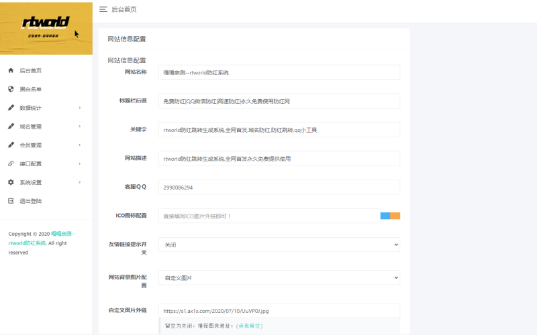
Task: Click the 客服QQ input field
Action: [279, 188]
